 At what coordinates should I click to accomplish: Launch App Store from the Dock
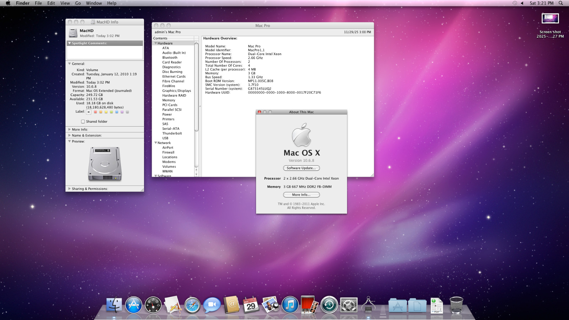coord(134,305)
